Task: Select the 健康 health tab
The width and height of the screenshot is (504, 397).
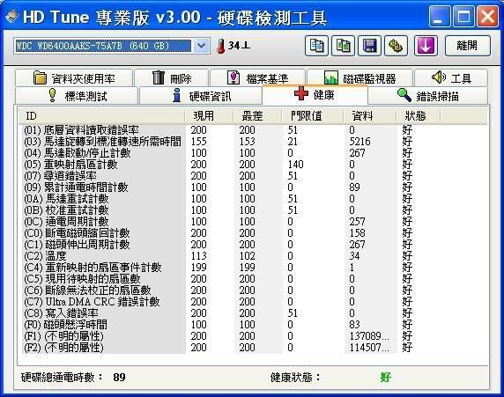Action: click(x=315, y=95)
